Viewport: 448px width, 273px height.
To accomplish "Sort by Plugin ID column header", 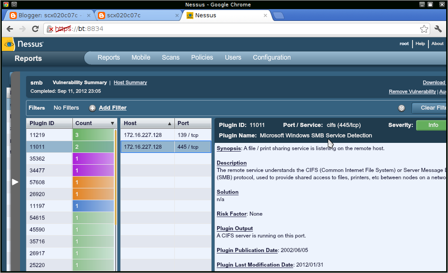I will (49, 123).
